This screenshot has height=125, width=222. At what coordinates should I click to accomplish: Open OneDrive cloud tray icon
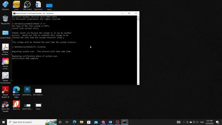click(x=191, y=122)
